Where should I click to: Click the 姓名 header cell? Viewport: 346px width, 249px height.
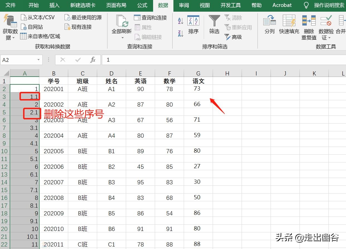pos(112,81)
